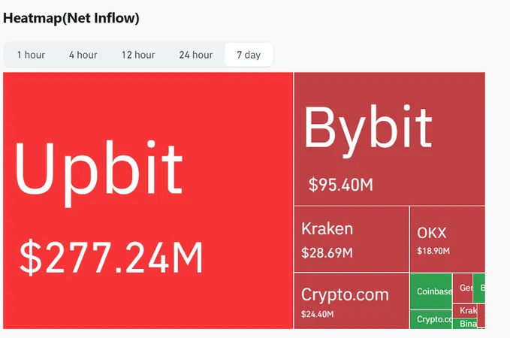The width and height of the screenshot is (510, 338).
Task: Select the Bybit name label
Action: click(x=368, y=130)
